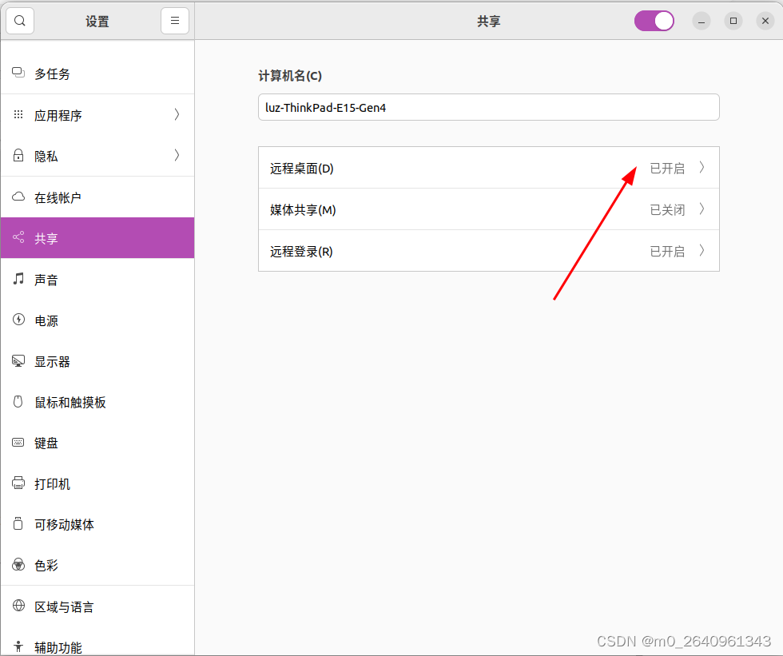This screenshot has width=783, height=656.
Task: Close the Settings window
Action: pyautogui.click(x=765, y=21)
